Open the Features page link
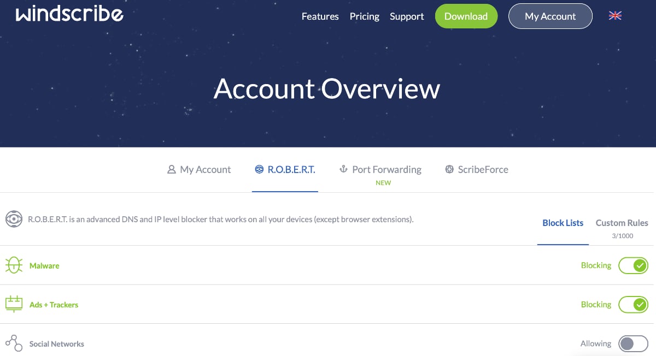Screen dimensions: 656x356 [x=320, y=16]
